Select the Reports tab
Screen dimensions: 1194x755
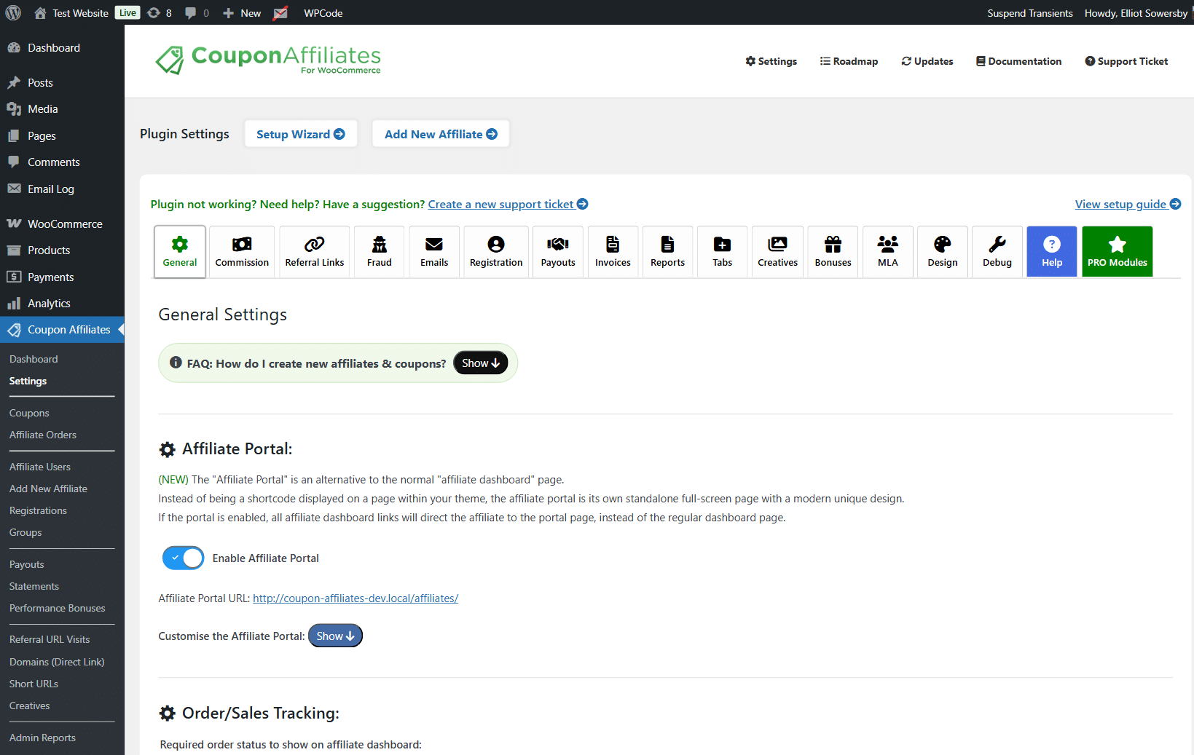[x=667, y=252]
